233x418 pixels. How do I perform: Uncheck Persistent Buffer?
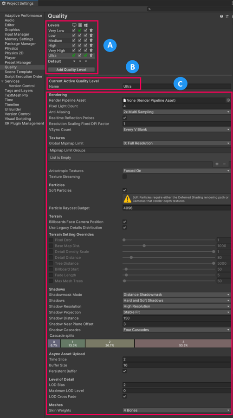[124, 371]
